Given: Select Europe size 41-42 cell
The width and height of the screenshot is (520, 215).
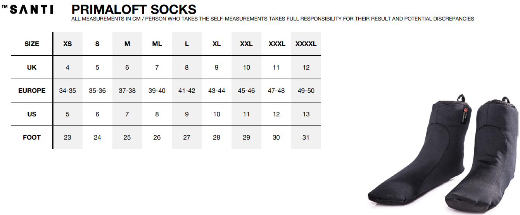Looking at the screenshot, I should [187, 90].
